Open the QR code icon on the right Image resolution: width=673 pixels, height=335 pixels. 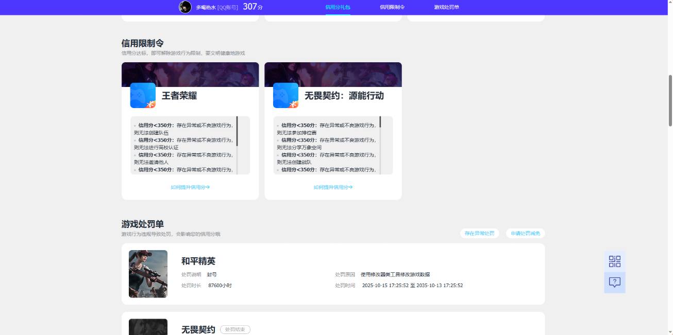(x=615, y=261)
